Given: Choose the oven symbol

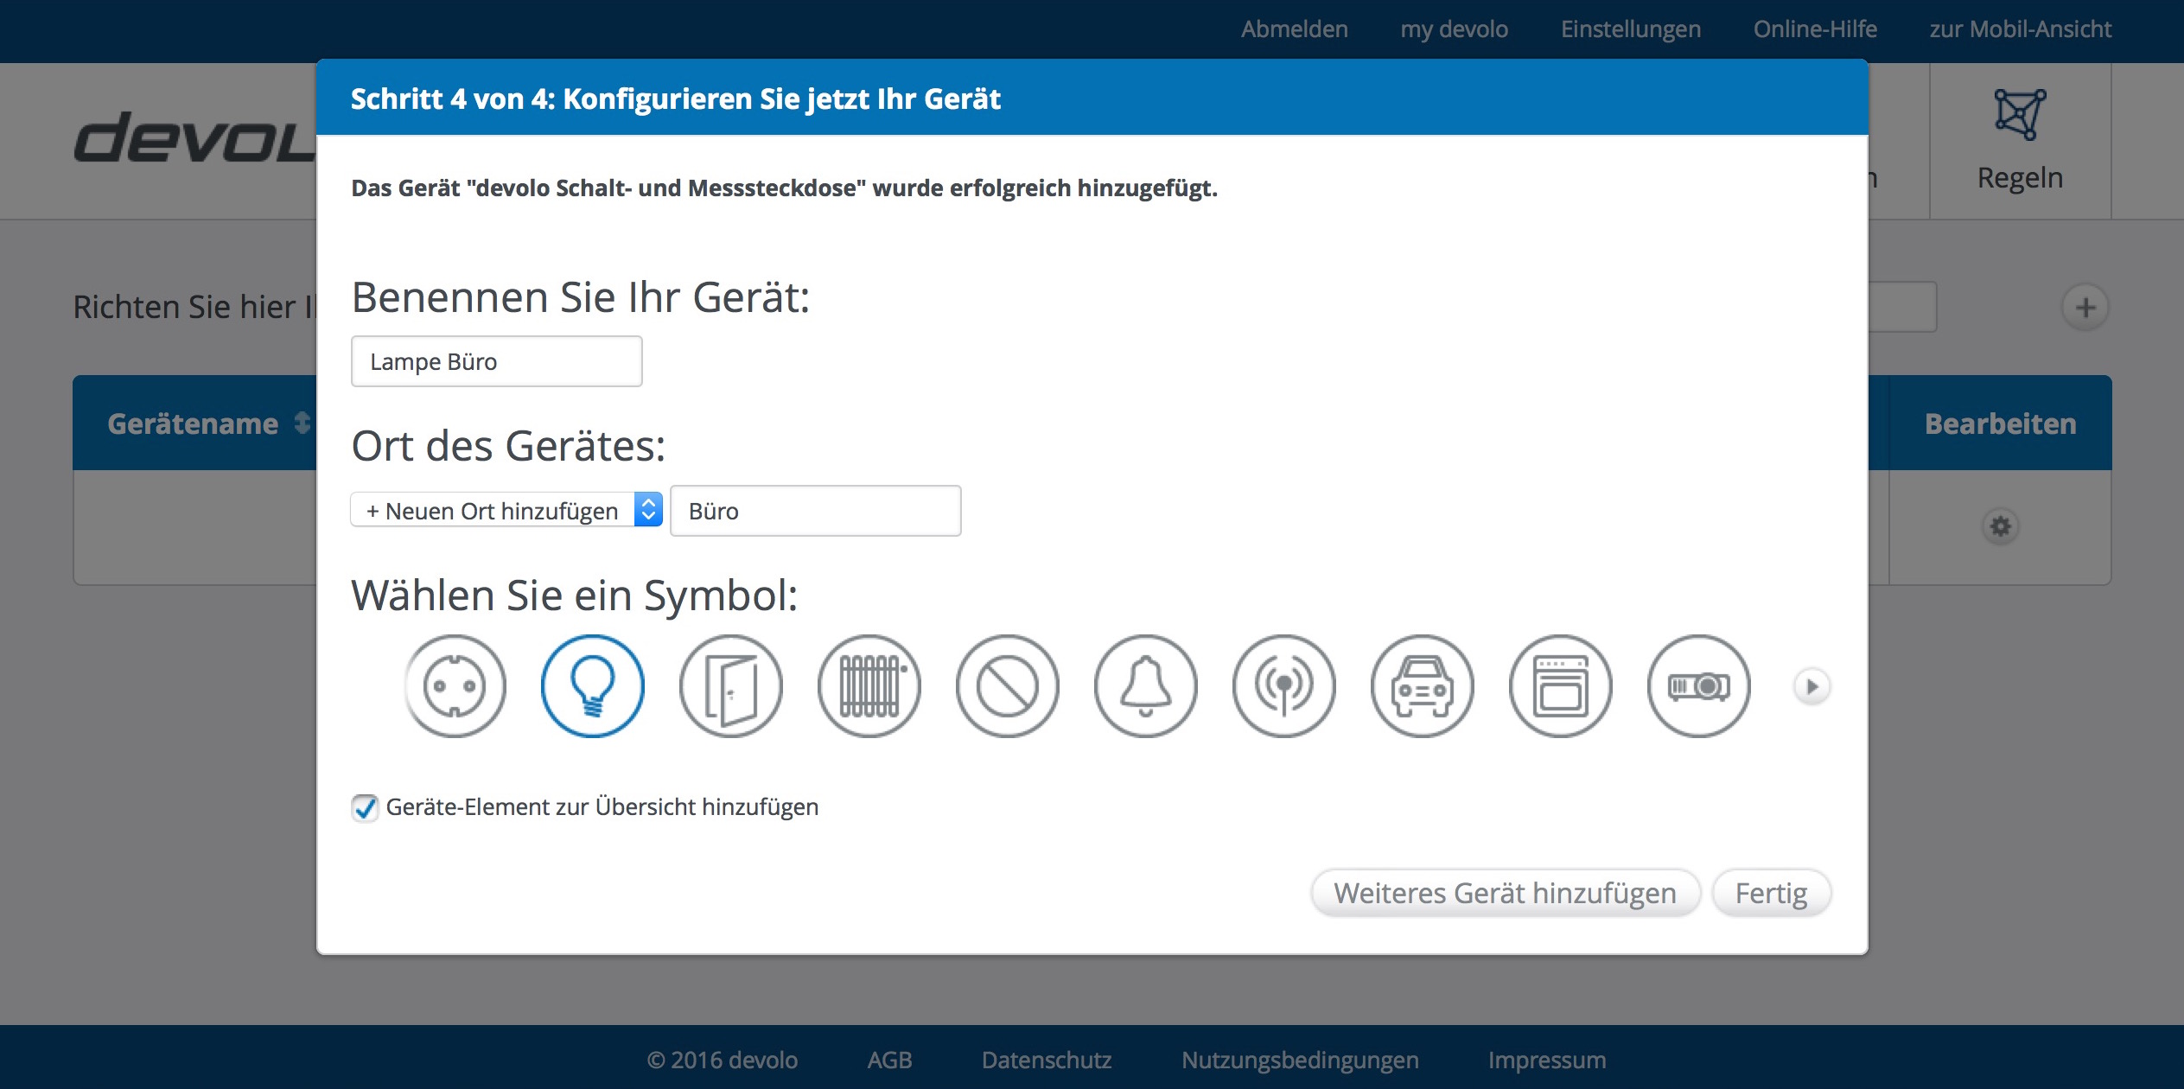Looking at the screenshot, I should pyautogui.click(x=1561, y=686).
